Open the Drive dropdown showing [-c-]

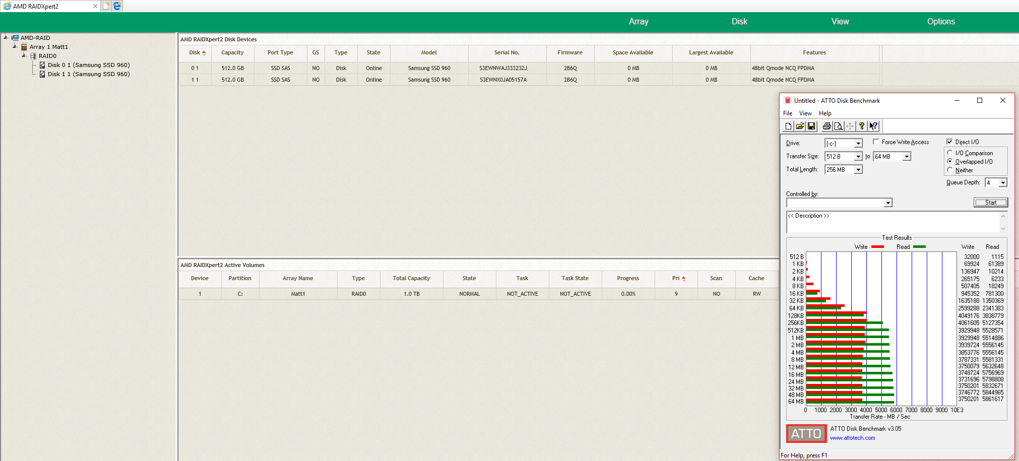pos(858,144)
